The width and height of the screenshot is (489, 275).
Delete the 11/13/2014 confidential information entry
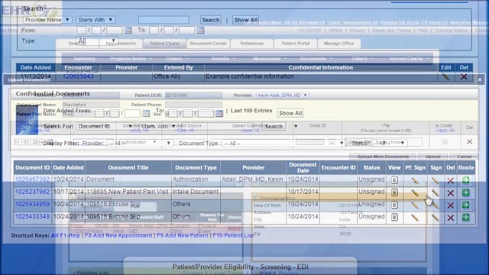pyautogui.click(x=464, y=76)
